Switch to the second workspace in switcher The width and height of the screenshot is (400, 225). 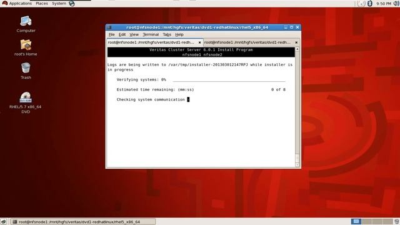click(366, 221)
